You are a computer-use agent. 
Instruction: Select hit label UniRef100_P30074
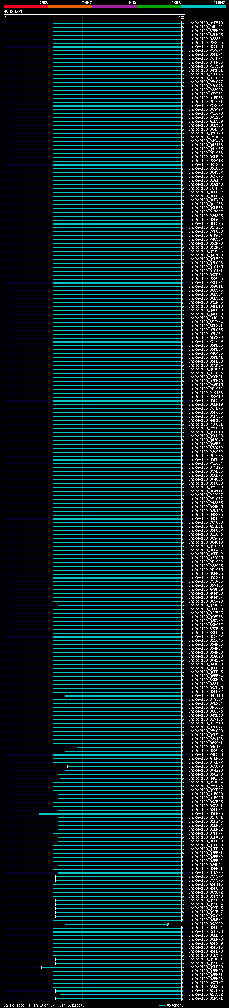(205, 50)
